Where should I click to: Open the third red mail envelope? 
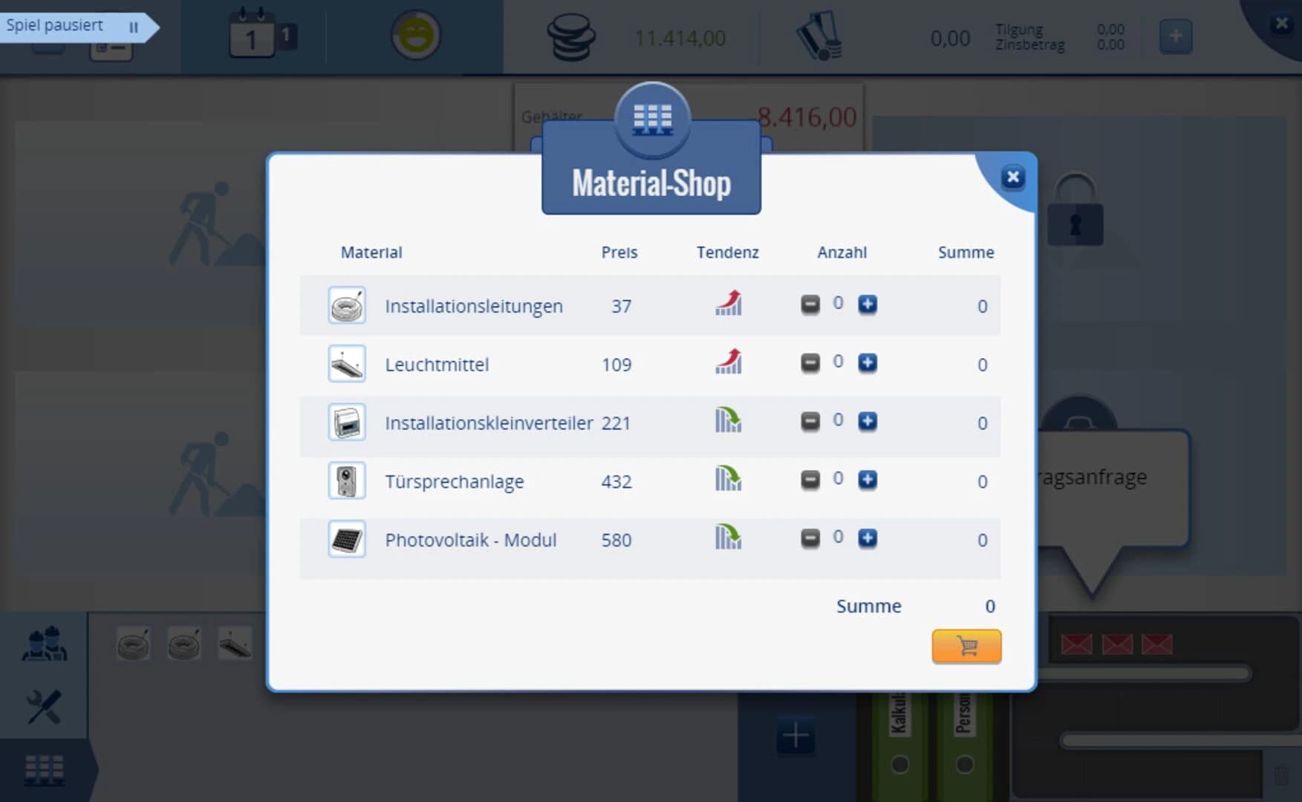(x=1157, y=644)
